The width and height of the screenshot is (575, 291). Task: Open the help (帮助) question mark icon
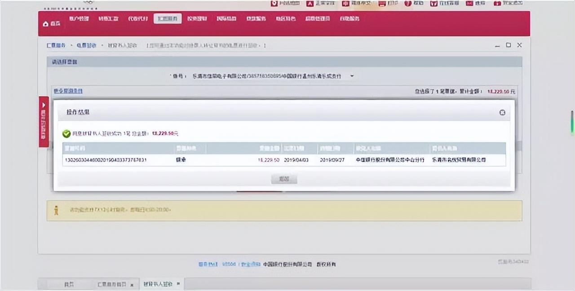[x=408, y=3]
